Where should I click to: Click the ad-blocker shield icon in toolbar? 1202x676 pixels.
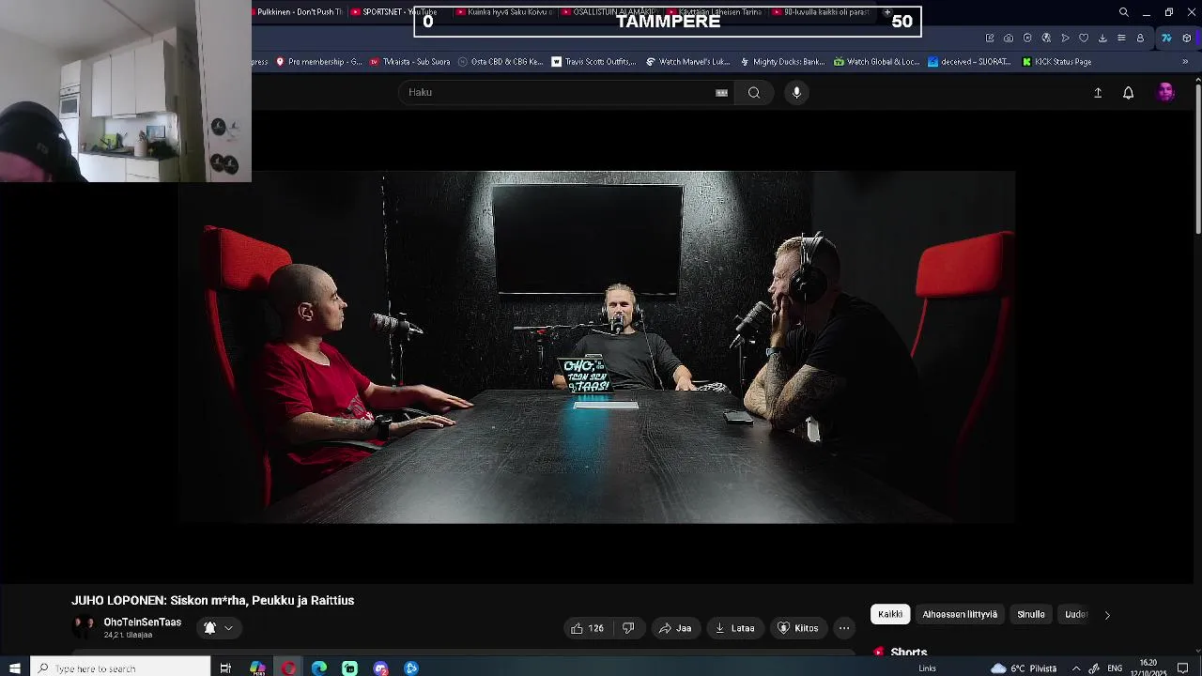[1027, 38]
